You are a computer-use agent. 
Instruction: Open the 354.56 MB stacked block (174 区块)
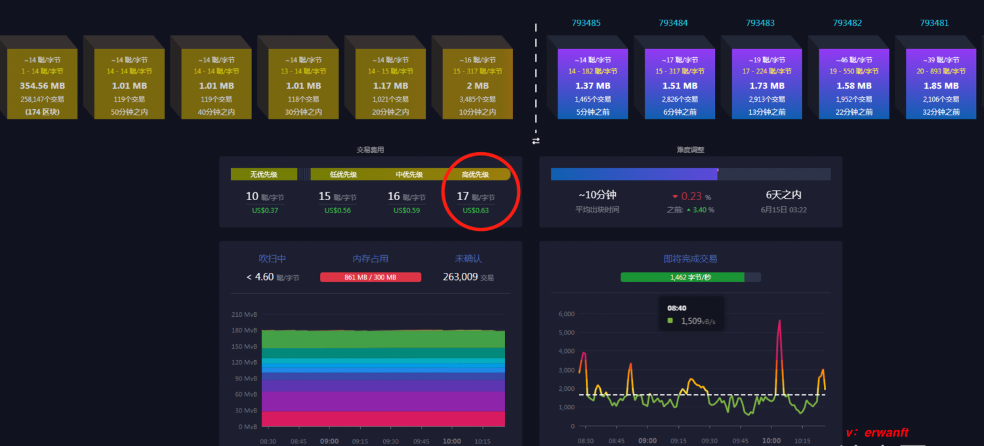pyautogui.click(x=42, y=84)
